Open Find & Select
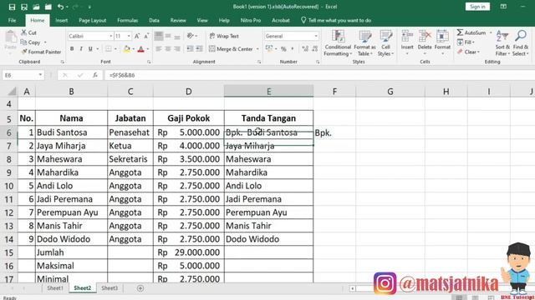Screen dimensions: 535x300 click(520, 42)
